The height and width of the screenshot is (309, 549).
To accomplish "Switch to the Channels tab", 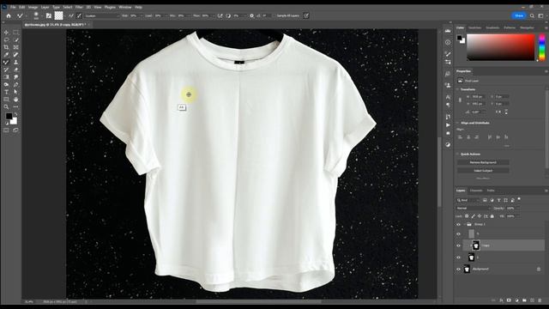I will (476, 191).
